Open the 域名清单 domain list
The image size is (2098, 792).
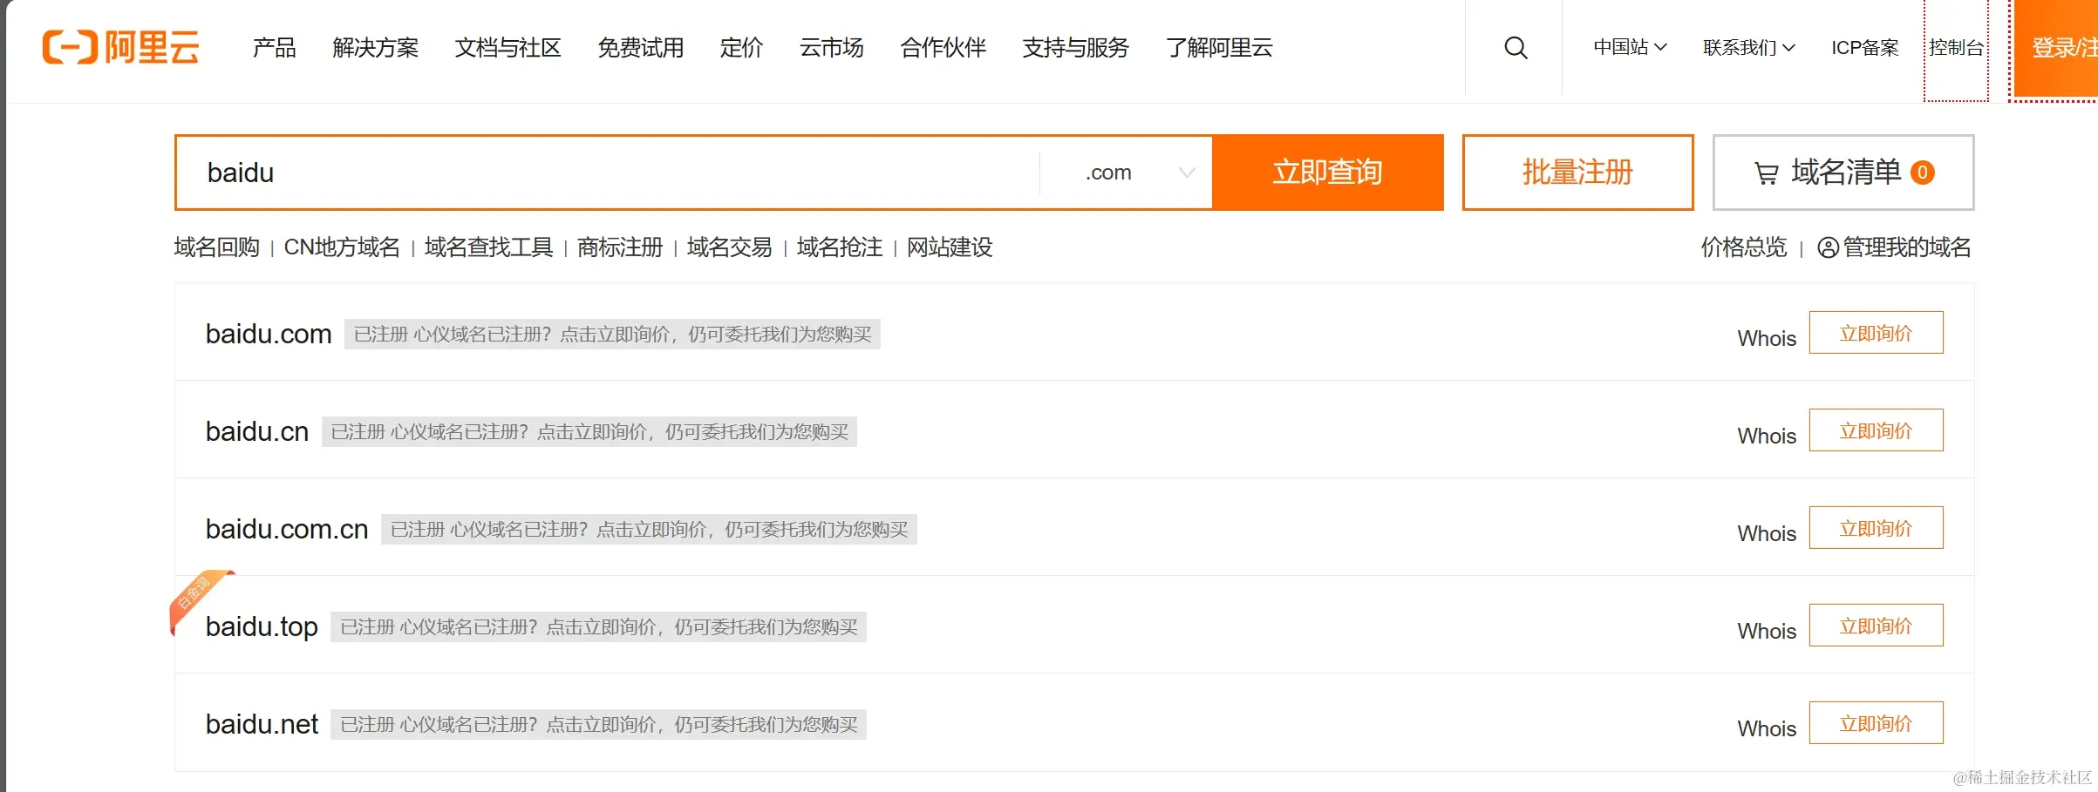tap(1843, 173)
